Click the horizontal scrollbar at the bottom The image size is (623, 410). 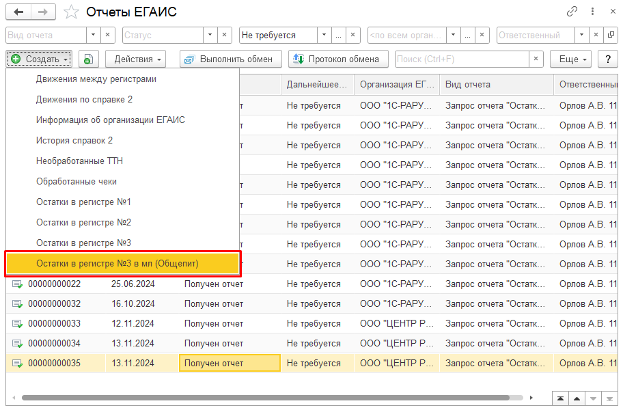[x=266, y=398]
